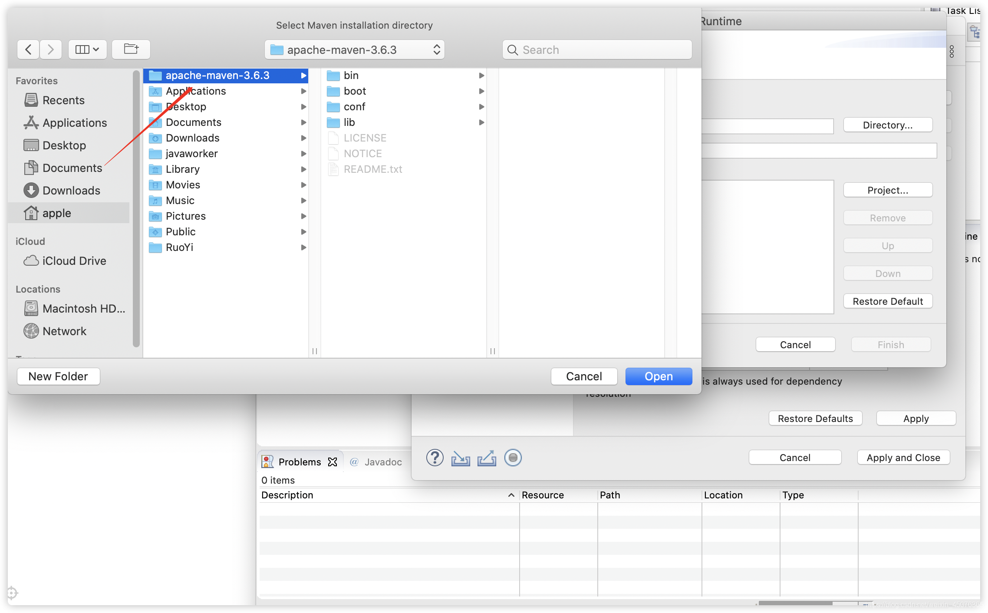Expand the Desktop folder arrow in column
Screen dimensions: 988x613
[304, 107]
